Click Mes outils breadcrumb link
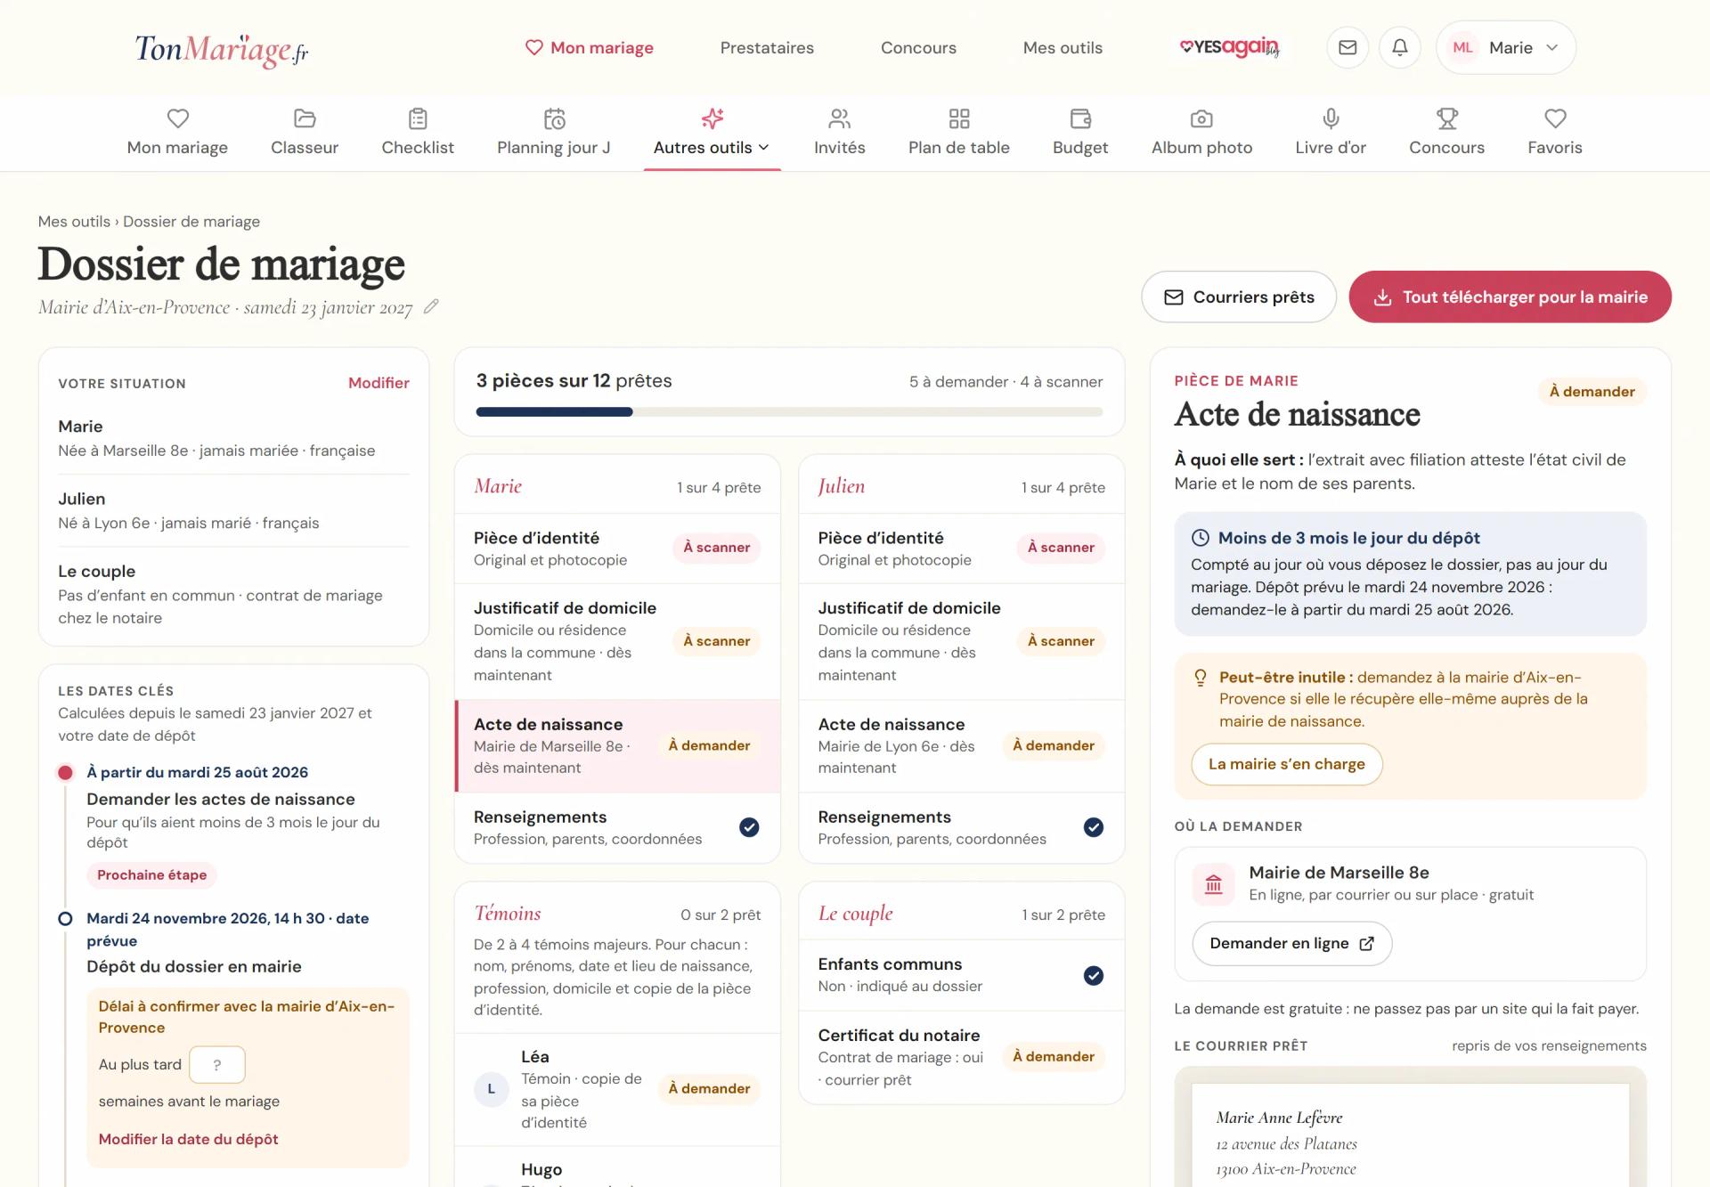 point(74,221)
